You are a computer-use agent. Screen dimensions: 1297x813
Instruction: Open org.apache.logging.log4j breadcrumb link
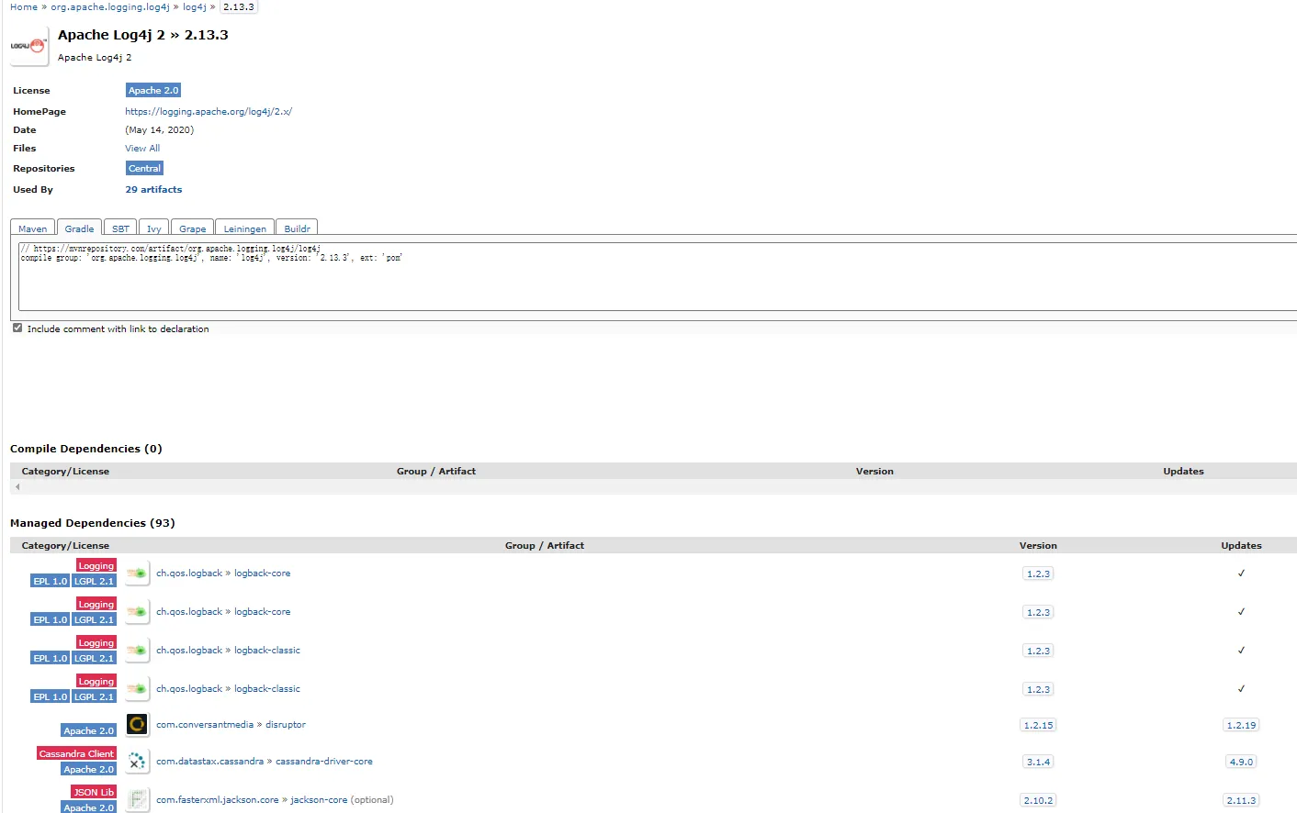tap(110, 7)
